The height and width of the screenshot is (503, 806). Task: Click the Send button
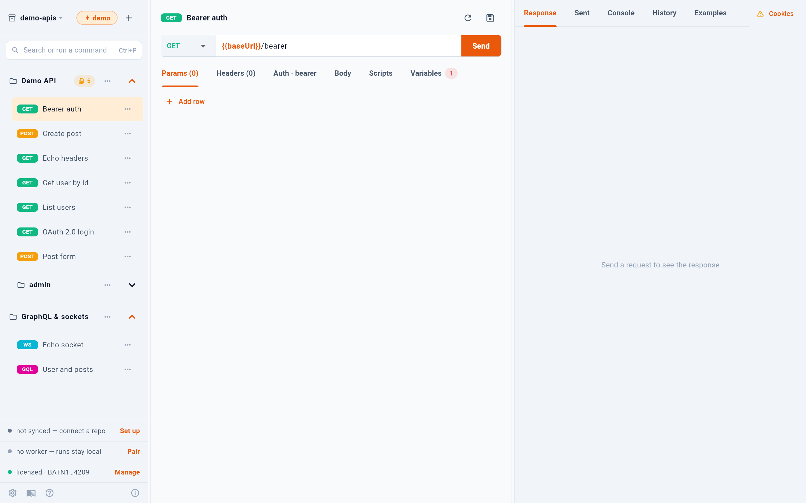pos(481,46)
